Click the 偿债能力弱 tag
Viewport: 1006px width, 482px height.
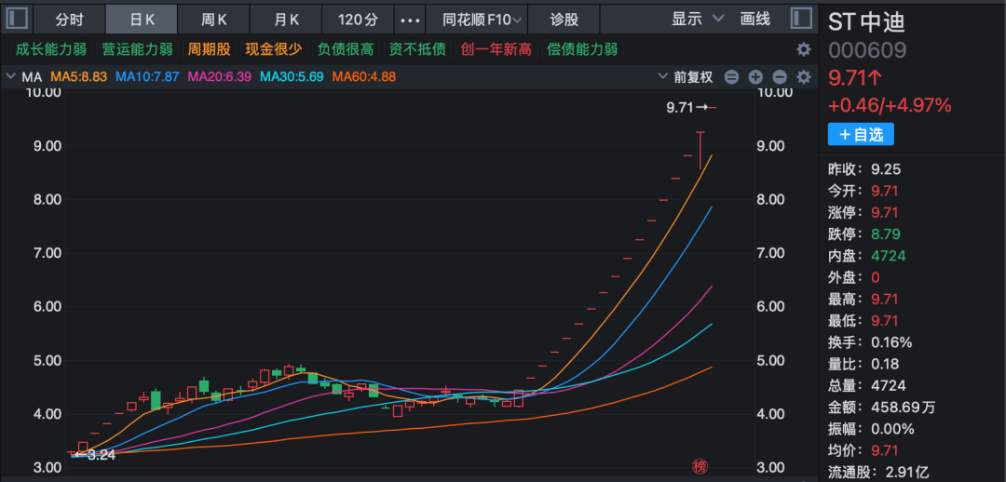tap(582, 49)
